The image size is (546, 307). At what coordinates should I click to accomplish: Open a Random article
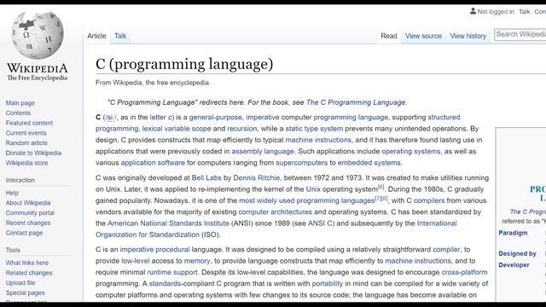click(26, 142)
